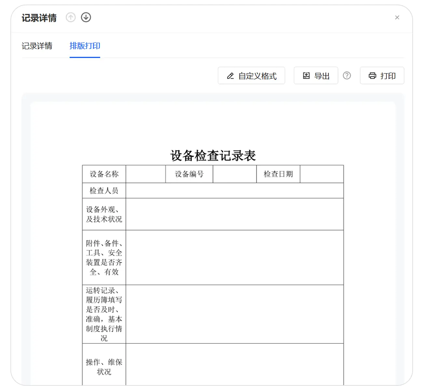The width and height of the screenshot is (423, 391).
Task: Switch to the 记录详情 tab
Action: (x=37, y=46)
